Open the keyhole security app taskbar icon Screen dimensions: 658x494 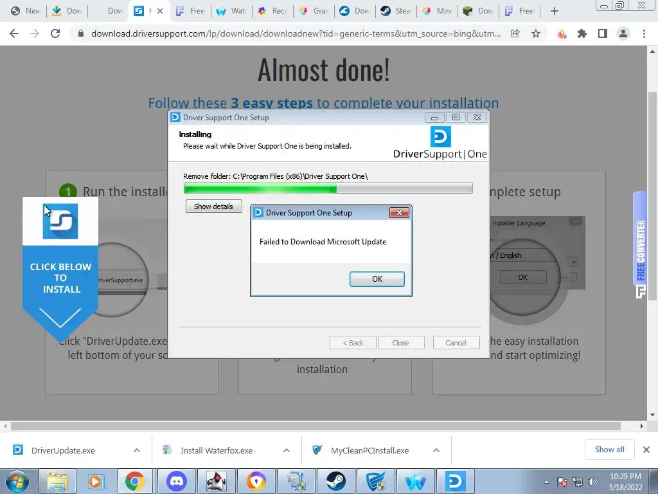coord(256,481)
